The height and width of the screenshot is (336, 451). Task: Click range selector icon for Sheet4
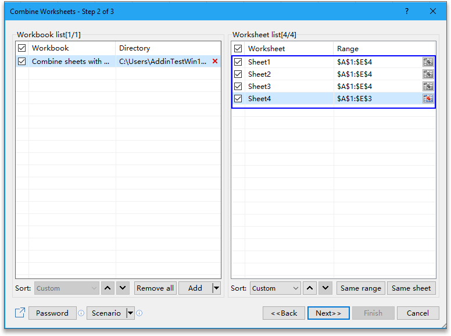pyautogui.click(x=428, y=99)
